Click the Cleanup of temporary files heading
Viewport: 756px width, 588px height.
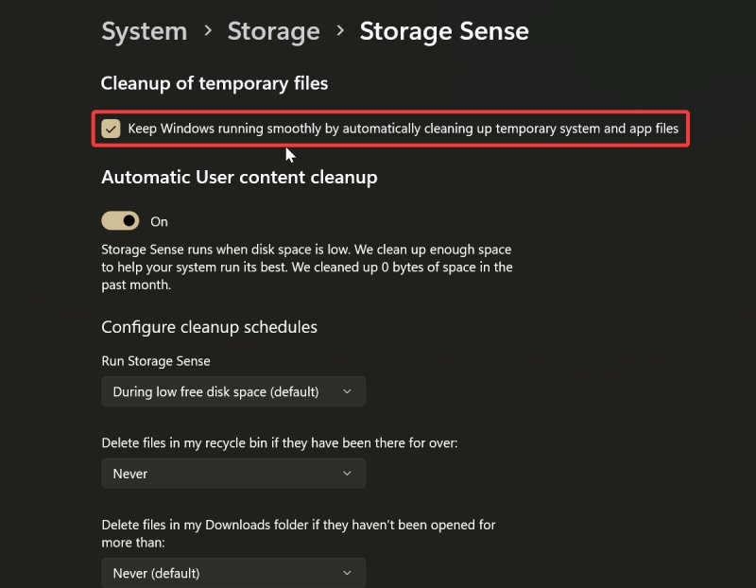click(x=214, y=83)
